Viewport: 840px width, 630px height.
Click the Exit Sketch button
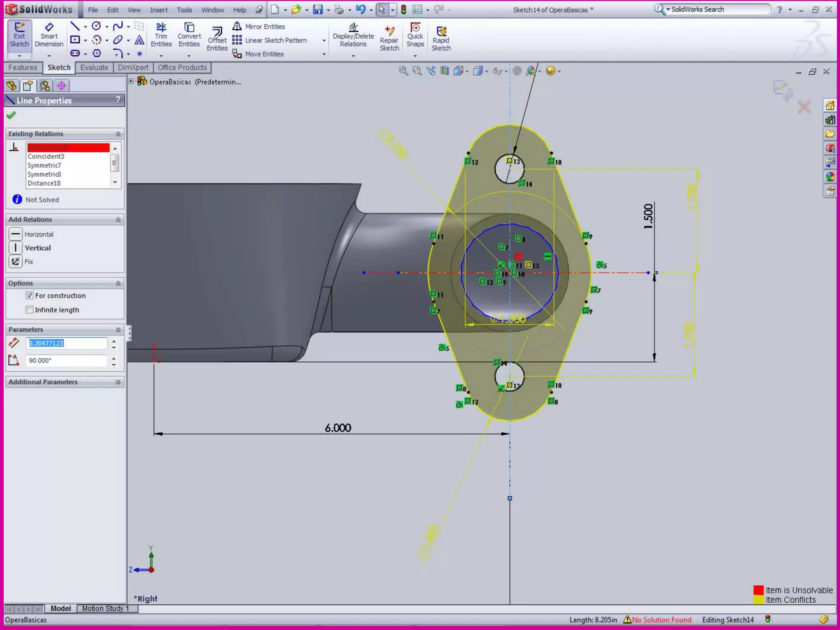(19, 35)
